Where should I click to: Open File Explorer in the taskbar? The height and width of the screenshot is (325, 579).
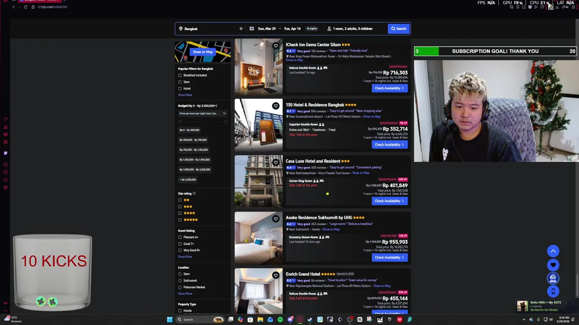coord(260,320)
